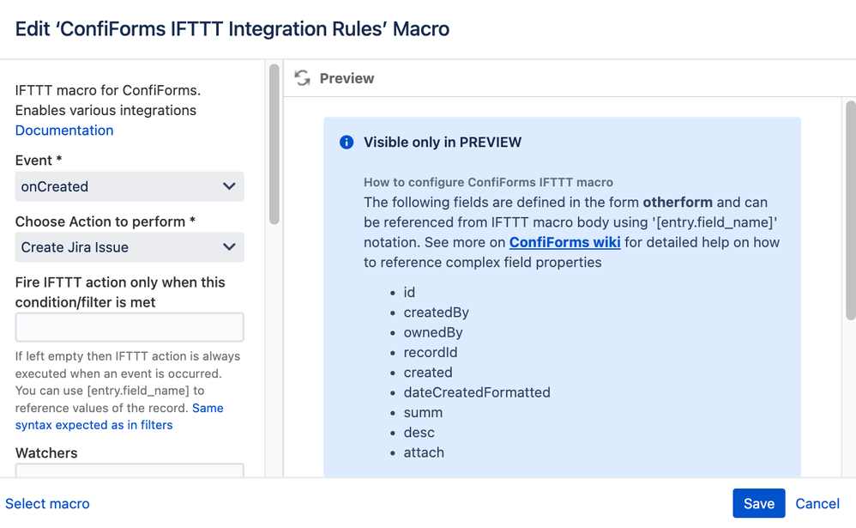Click the blue info circle icon

[x=347, y=143]
